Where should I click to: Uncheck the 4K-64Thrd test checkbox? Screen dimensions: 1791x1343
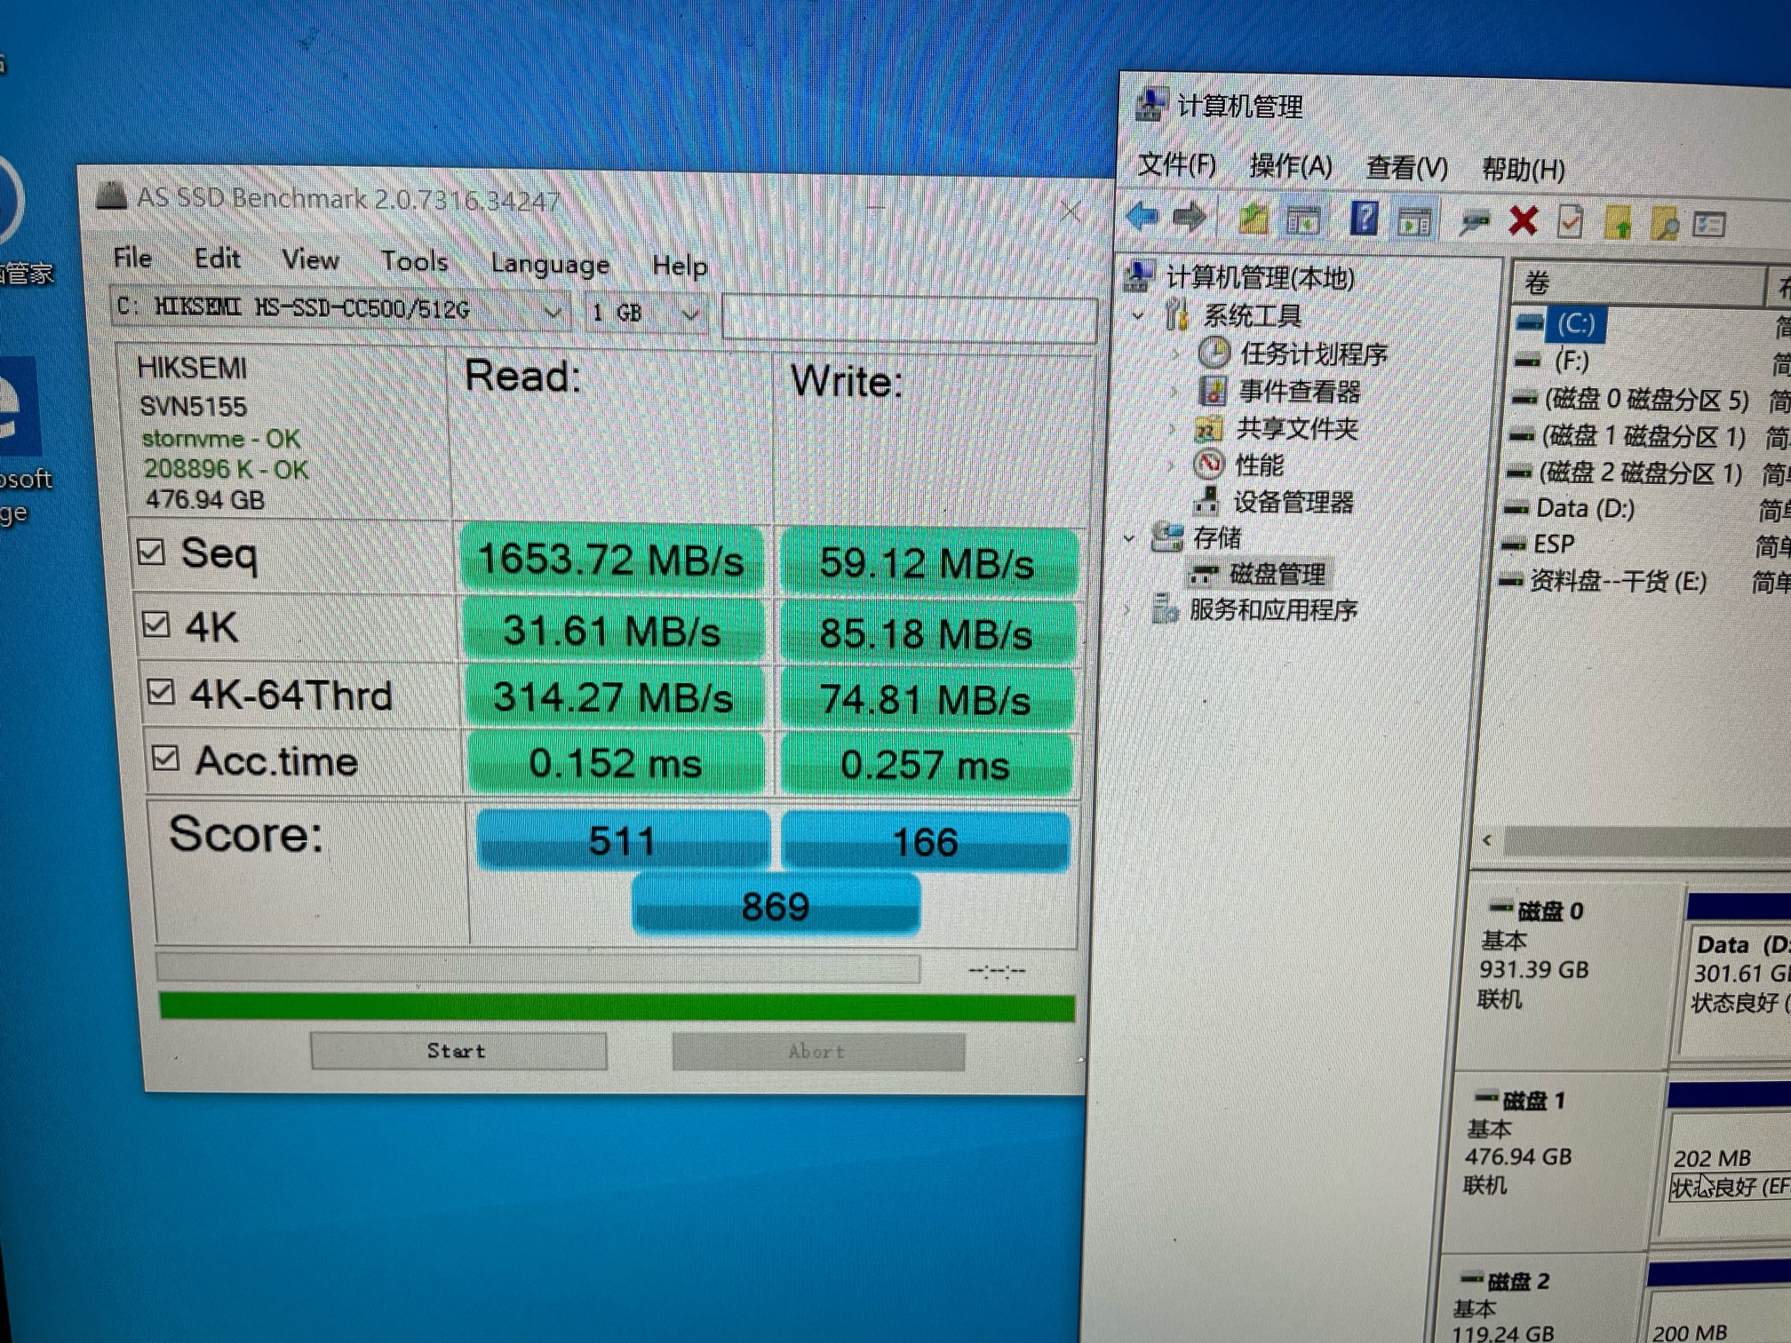tap(161, 691)
